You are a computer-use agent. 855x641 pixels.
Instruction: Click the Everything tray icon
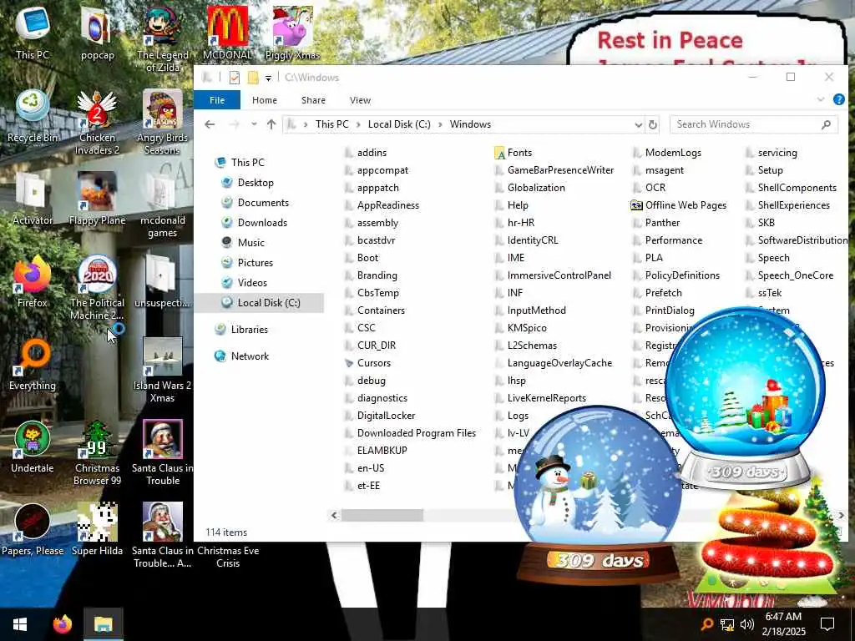coord(706,624)
